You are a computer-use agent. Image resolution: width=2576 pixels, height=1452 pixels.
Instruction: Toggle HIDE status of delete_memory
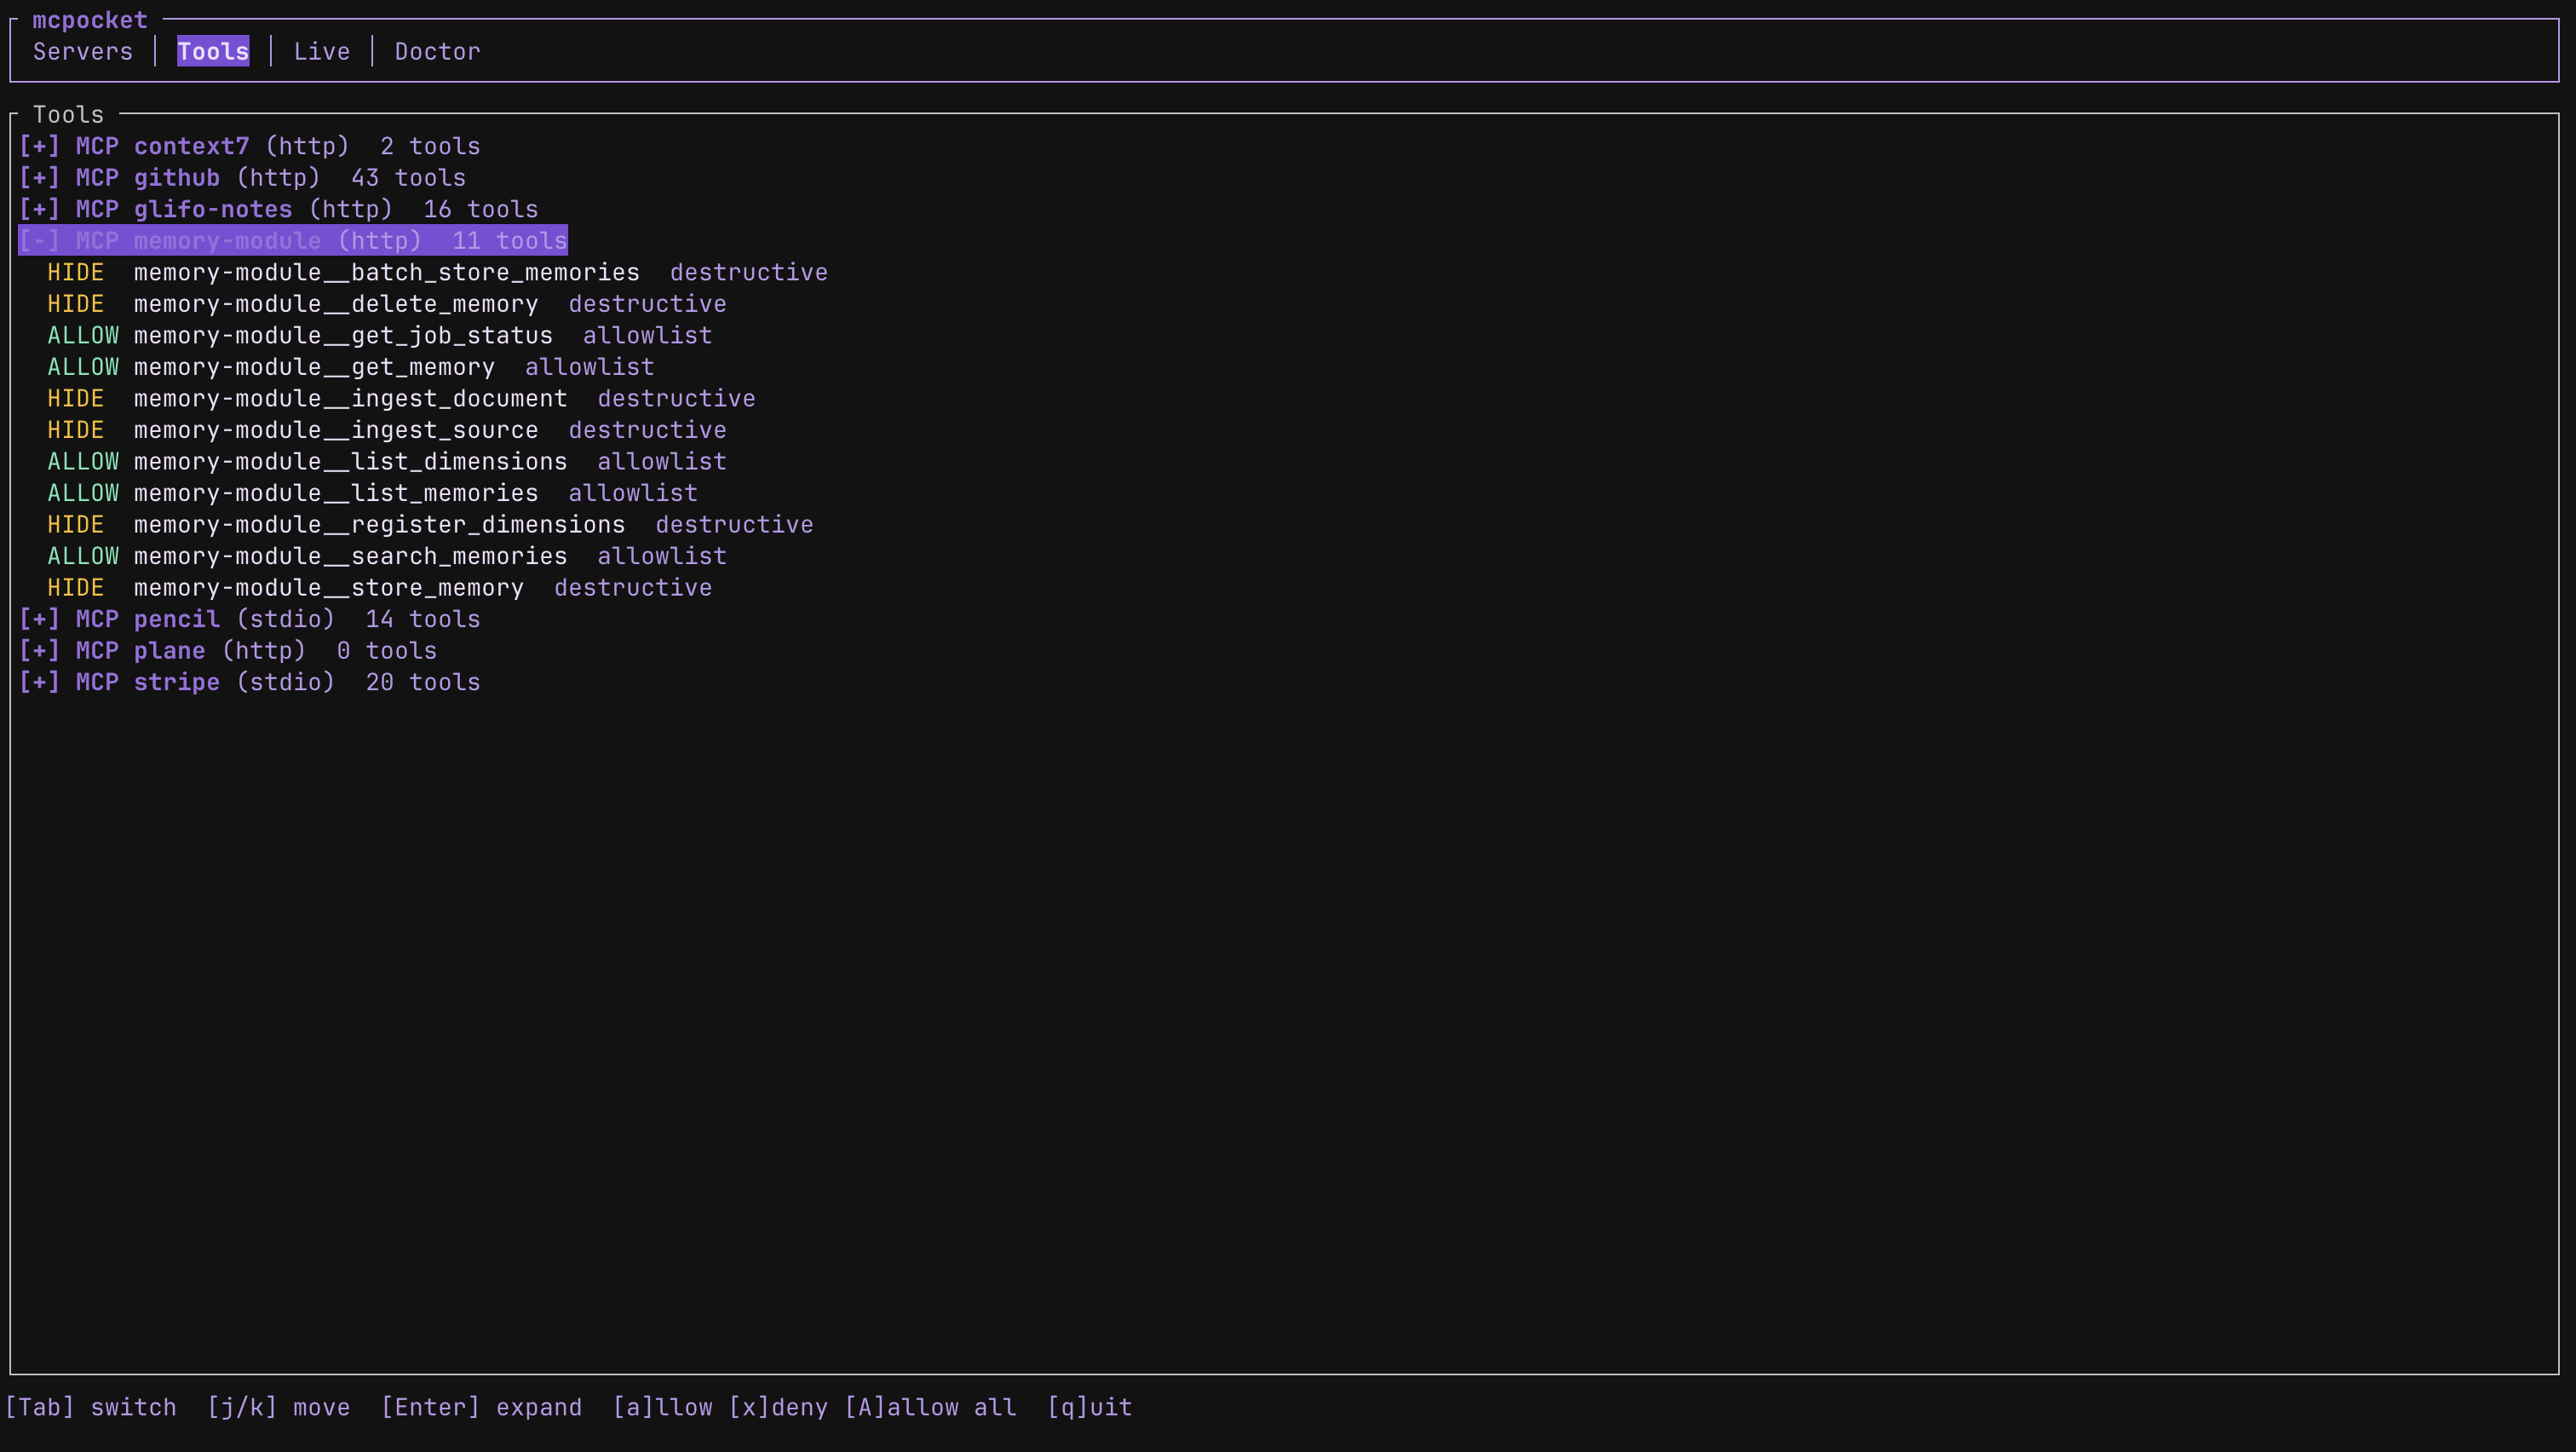76,304
